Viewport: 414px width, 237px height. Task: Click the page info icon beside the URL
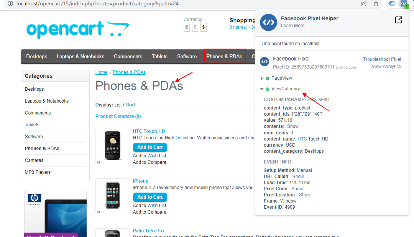tap(10, 4)
